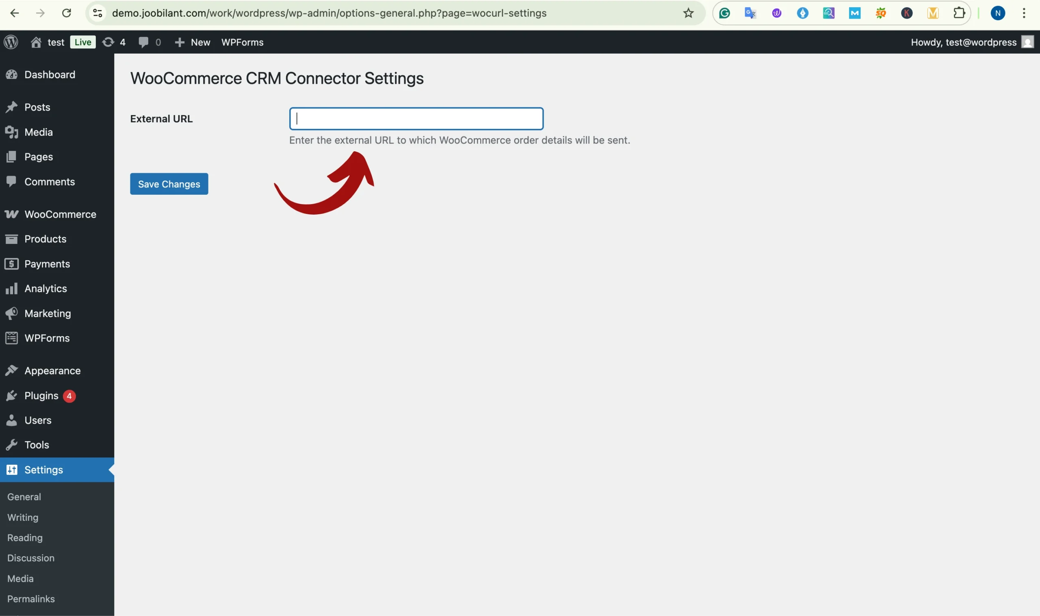Click the WordPress logo icon in admin bar
This screenshot has width=1040, height=616.
11,42
